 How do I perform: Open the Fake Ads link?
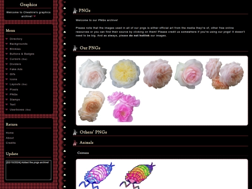16,69
